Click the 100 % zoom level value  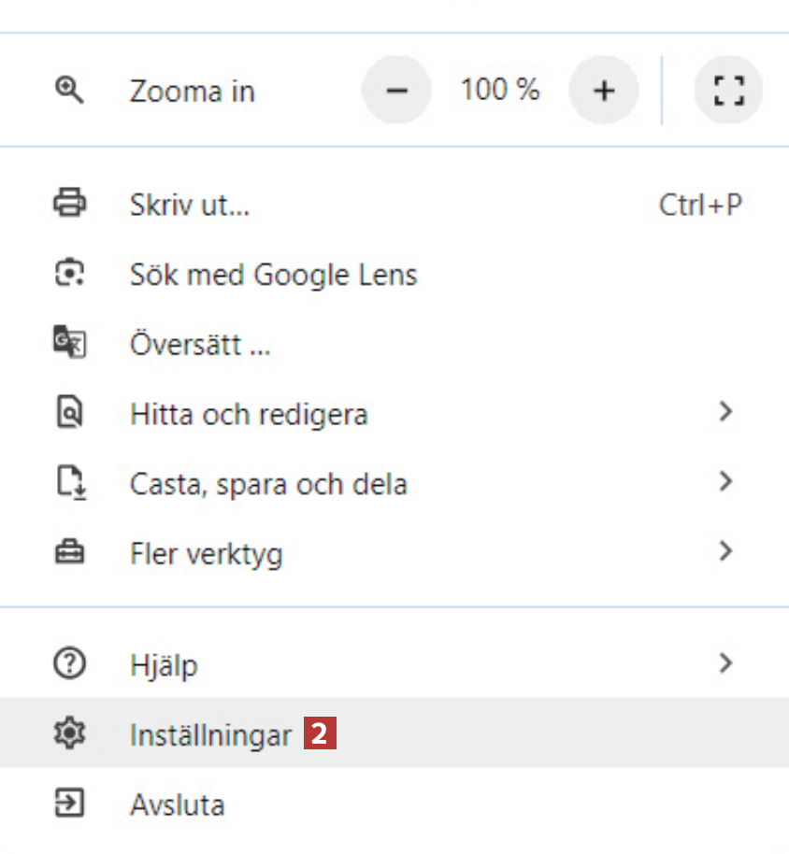point(500,91)
